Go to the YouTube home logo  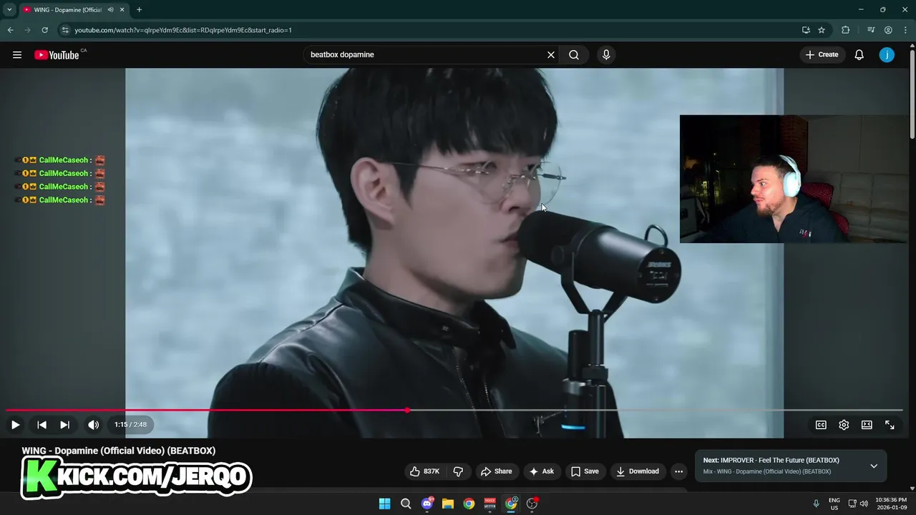click(x=57, y=55)
